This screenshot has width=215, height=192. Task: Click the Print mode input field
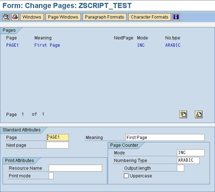coord(51,176)
